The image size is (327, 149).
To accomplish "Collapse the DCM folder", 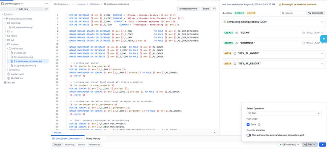I will click(x=2, y=14).
